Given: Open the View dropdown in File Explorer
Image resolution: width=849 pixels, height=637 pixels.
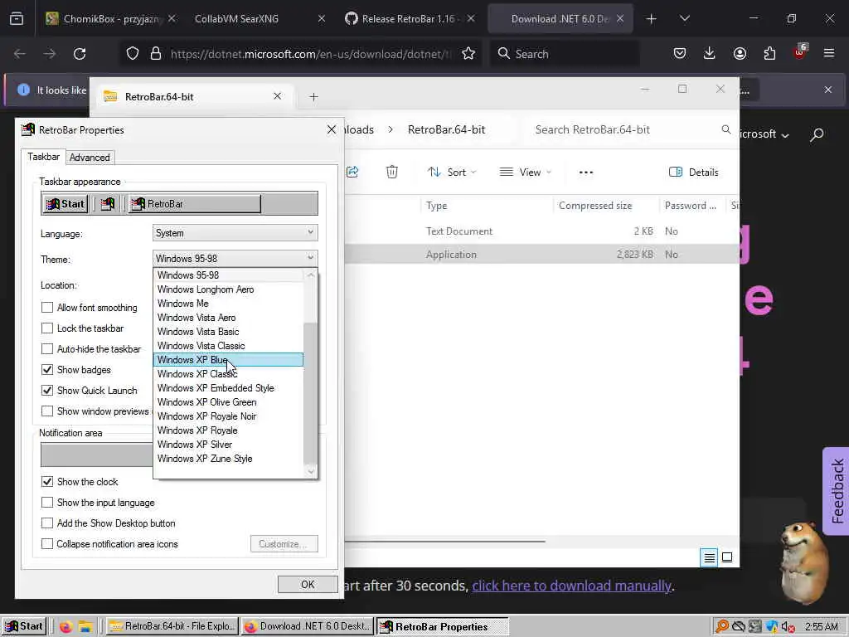Looking at the screenshot, I should [525, 173].
